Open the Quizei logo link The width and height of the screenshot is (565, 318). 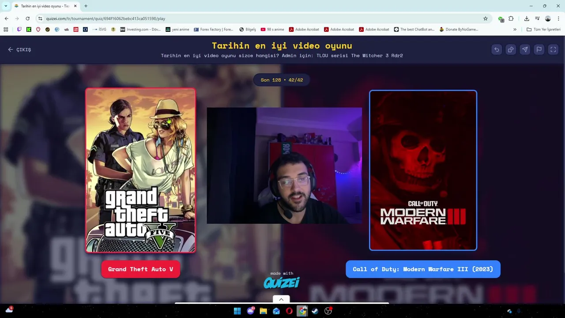[x=282, y=282]
